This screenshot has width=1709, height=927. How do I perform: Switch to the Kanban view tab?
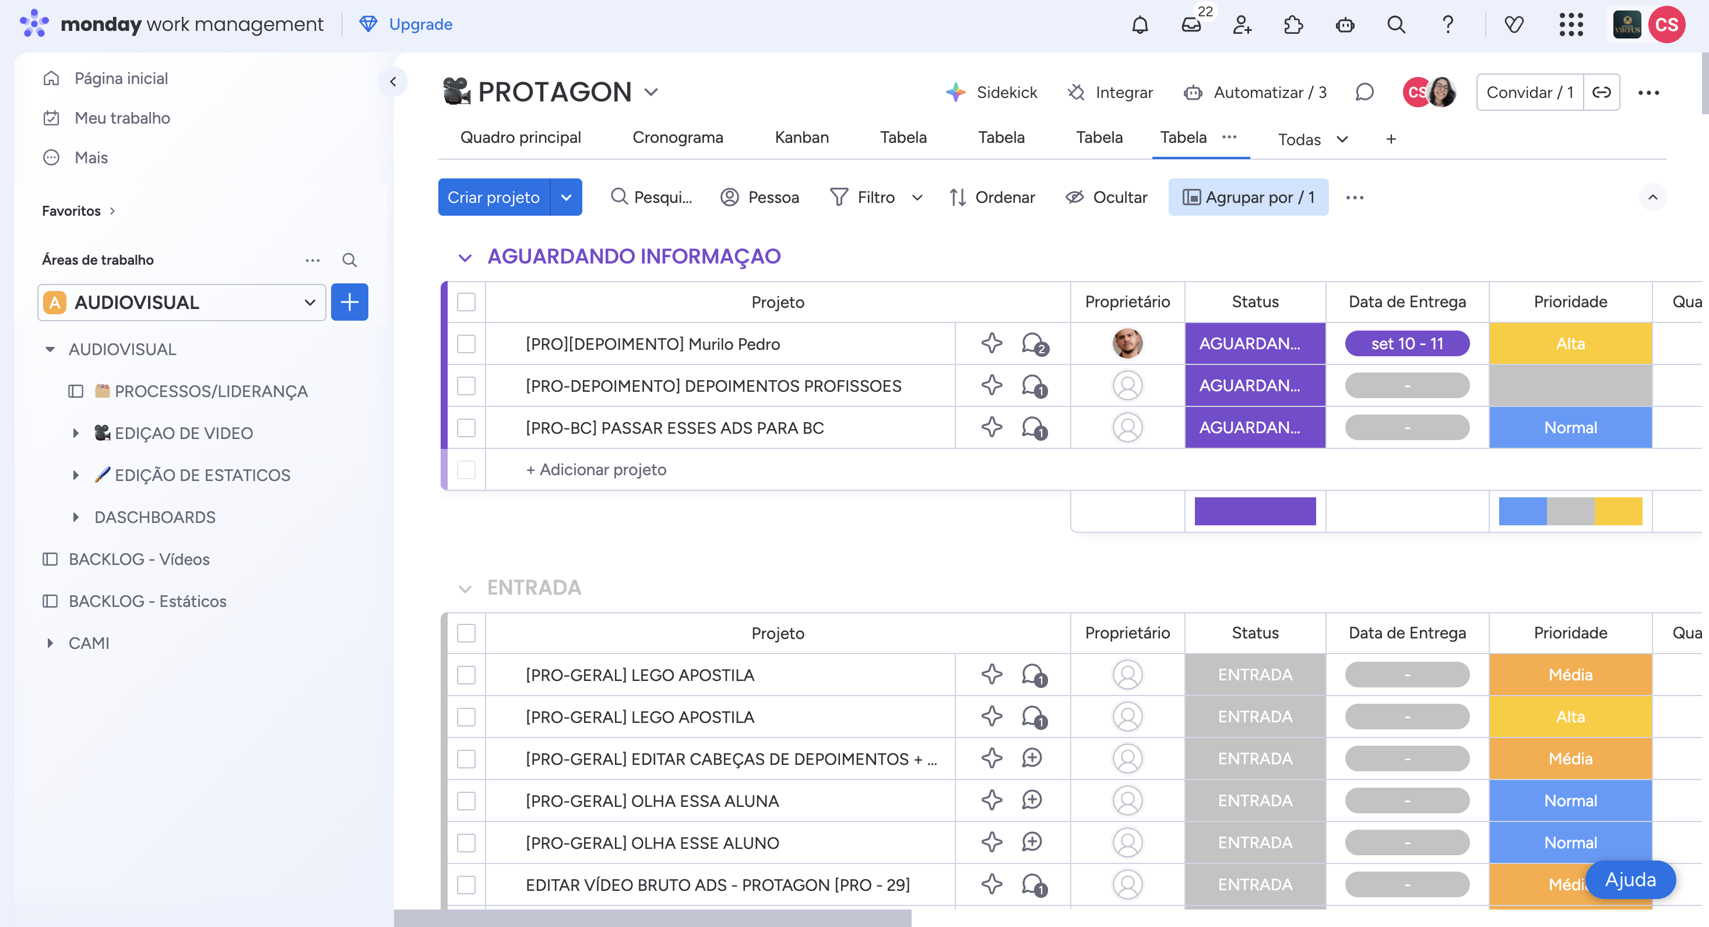click(x=801, y=138)
